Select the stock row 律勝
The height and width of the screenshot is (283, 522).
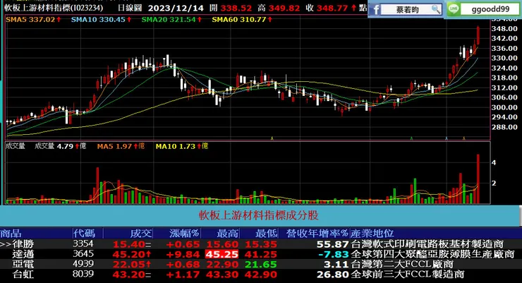point(261,244)
